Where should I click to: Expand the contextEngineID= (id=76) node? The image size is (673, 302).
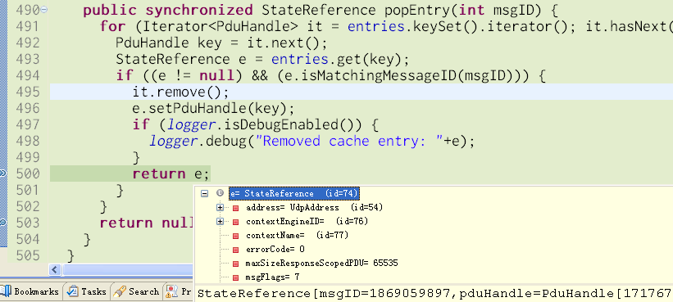tap(220, 222)
